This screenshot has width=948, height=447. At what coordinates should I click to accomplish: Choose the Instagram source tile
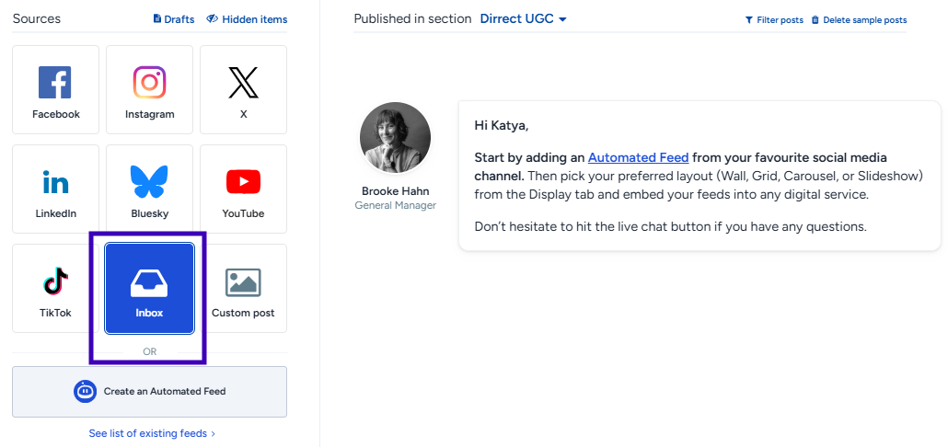[x=149, y=83]
